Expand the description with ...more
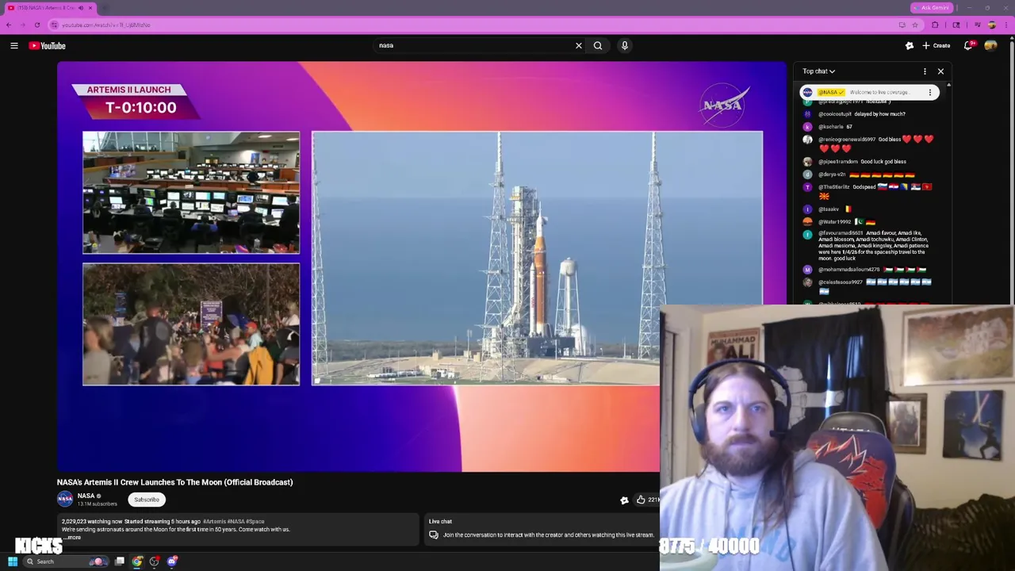1015x571 pixels. click(x=72, y=538)
